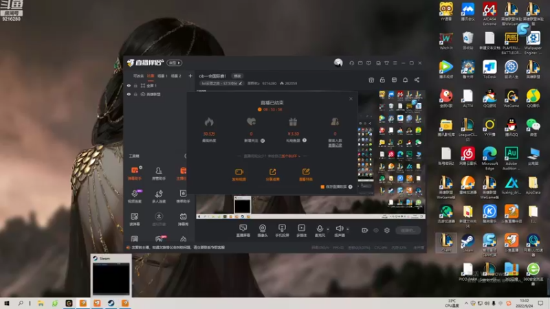Open the Windows Start menu
The image size is (550, 309).
(x=7, y=304)
